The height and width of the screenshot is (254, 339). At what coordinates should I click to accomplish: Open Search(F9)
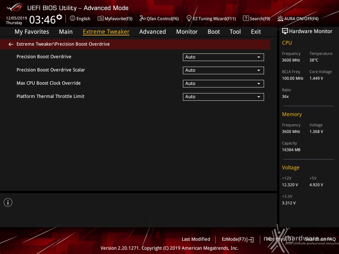(260, 19)
